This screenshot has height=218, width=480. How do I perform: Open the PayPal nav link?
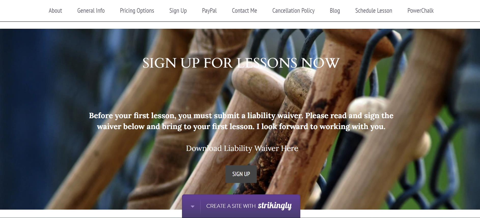coord(209,11)
